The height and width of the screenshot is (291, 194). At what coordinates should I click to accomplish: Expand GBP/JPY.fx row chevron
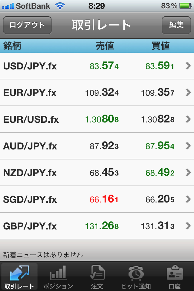[x=188, y=226]
